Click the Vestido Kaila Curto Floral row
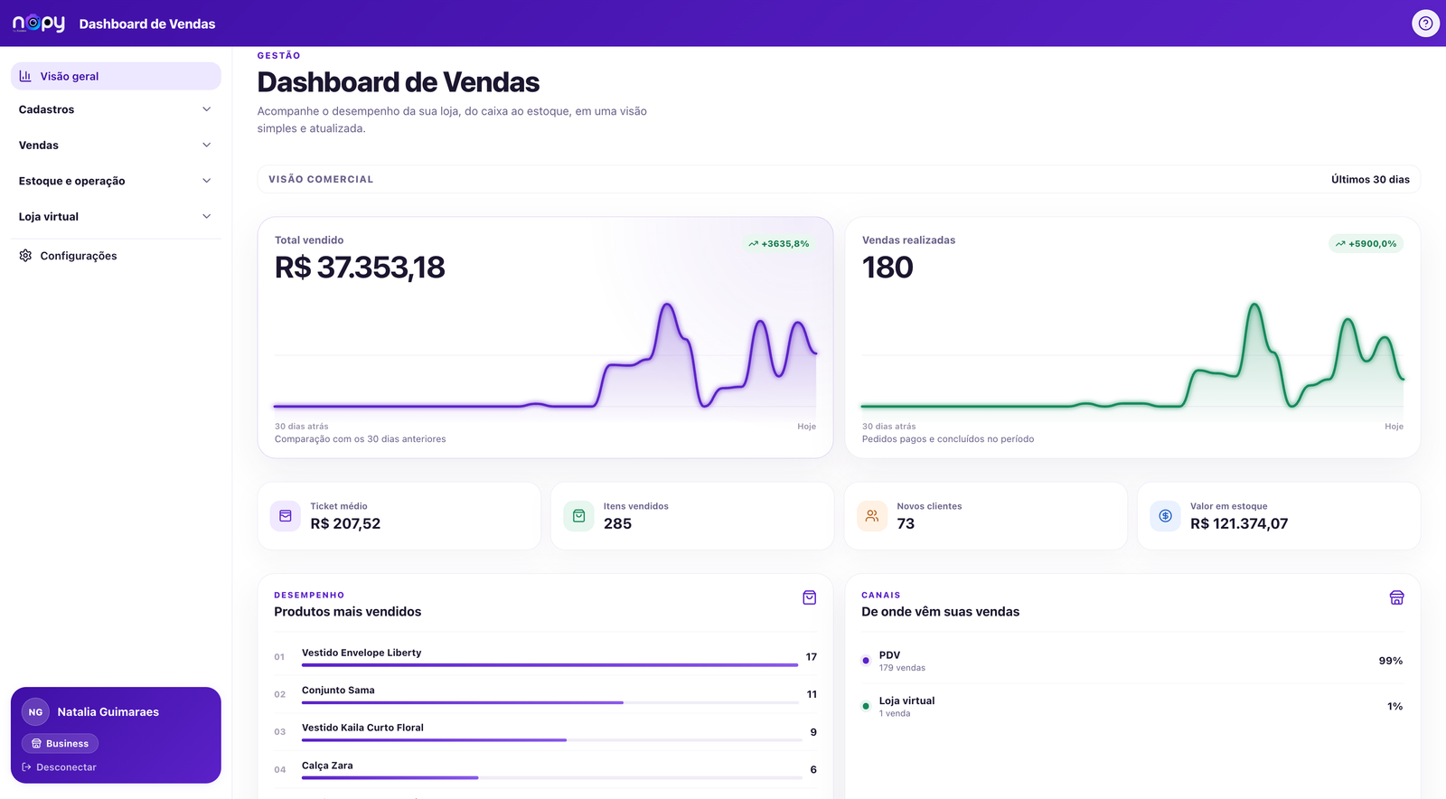1446x799 pixels. point(545,732)
